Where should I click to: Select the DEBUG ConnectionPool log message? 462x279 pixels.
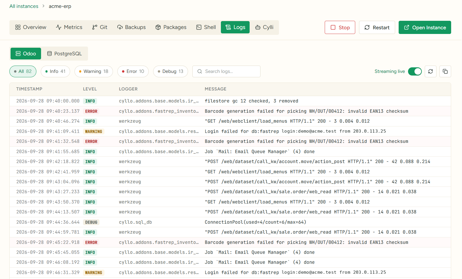(x=255, y=222)
